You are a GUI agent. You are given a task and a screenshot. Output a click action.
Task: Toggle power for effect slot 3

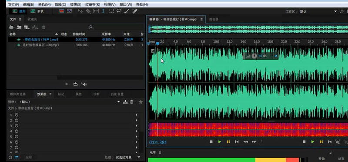(x=17, y=126)
